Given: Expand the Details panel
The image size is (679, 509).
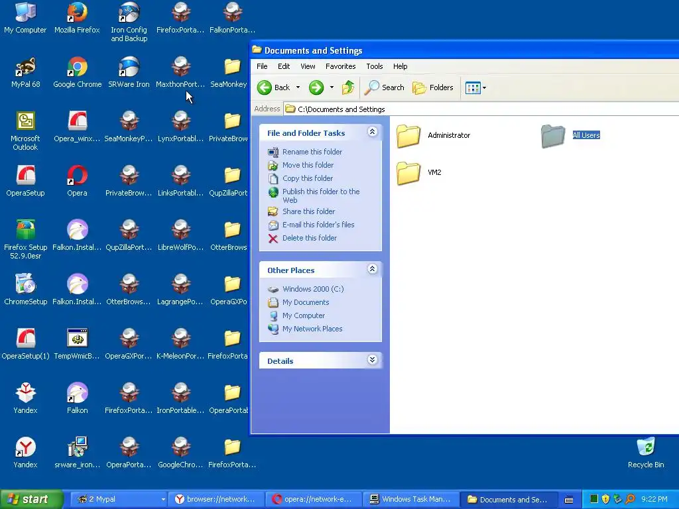Looking at the screenshot, I should pos(372,360).
